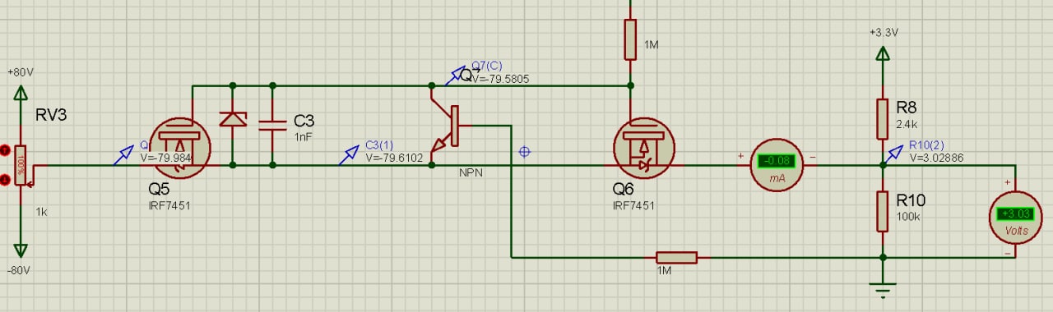Image resolution: width=1053 pixels, height=312 pixels.
Task: Click the RV3 reference label
Action: [50, 115]
